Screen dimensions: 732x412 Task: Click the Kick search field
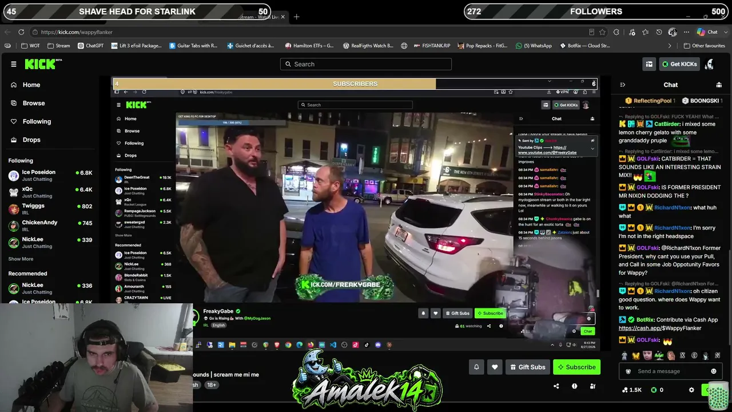(366, 64)
